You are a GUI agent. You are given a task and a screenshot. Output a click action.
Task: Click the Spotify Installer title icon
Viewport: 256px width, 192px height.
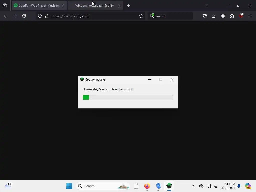[82, 79]
